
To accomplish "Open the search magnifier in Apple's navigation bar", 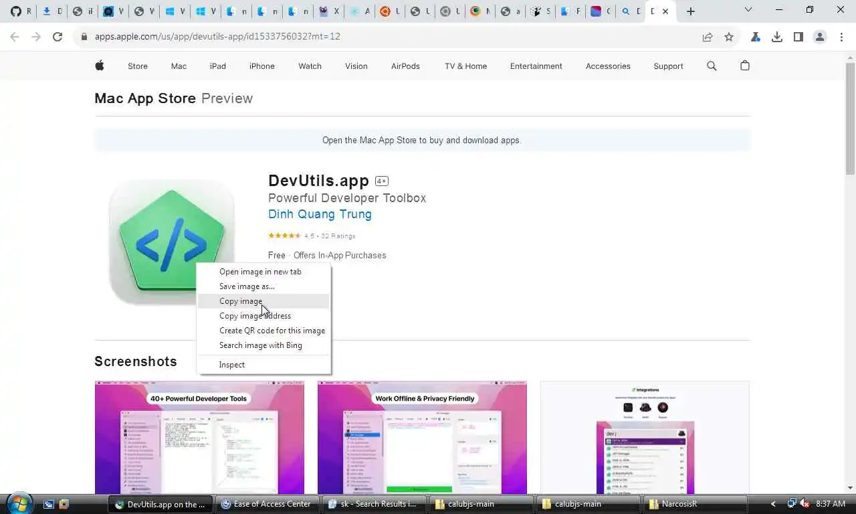I will 712,66.
